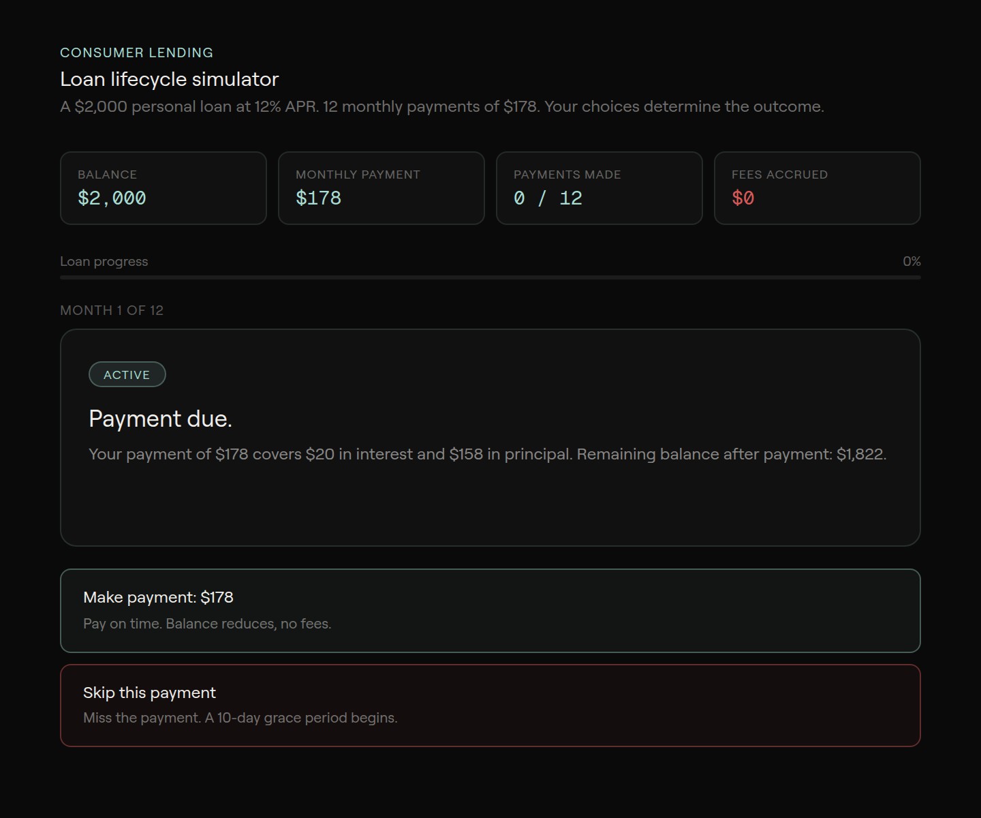Click the Payment due heading
981x818 pixels.
pyautogui.click(x=160, y=419)
